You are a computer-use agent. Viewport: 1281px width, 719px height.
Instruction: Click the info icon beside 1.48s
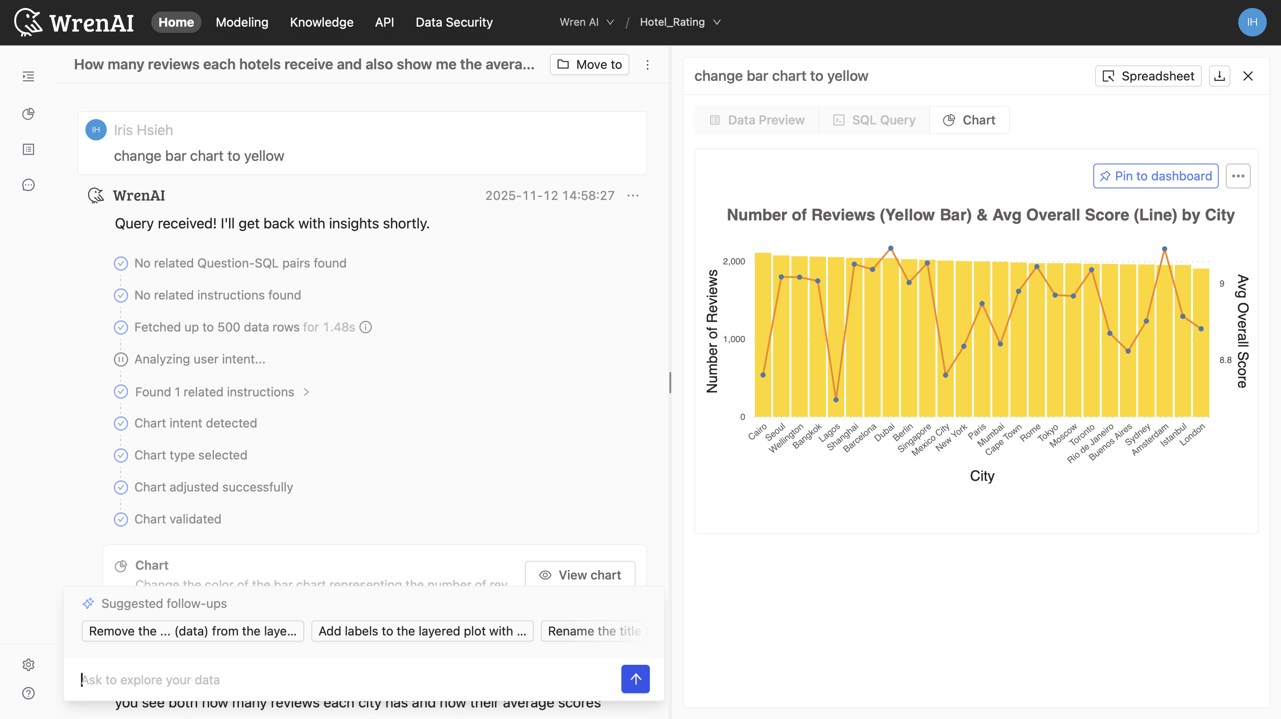click(x=366, y=327)
